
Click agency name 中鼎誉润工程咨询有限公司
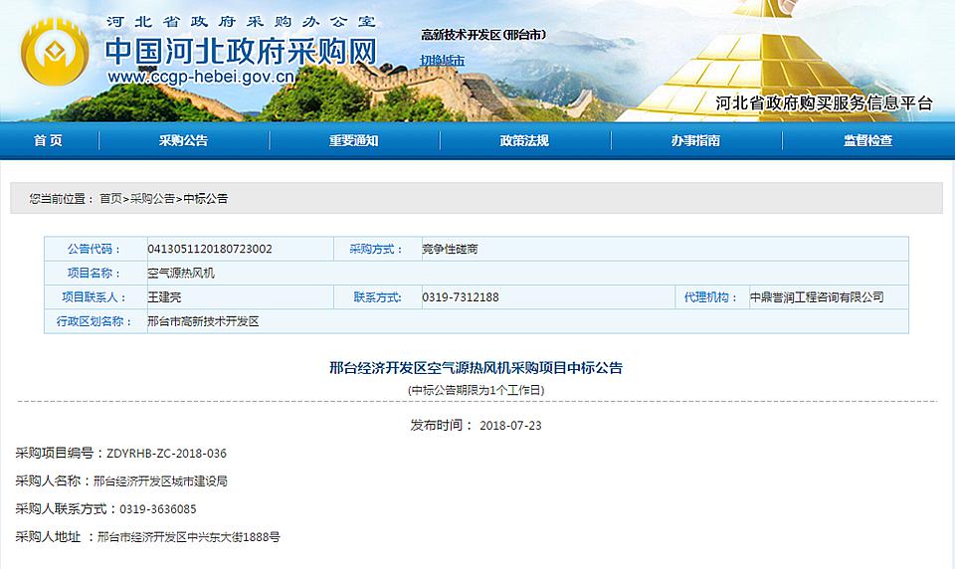(x=816, y=297)
